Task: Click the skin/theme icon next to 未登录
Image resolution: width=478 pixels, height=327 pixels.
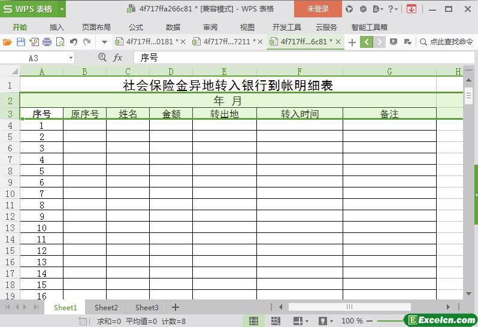Action: click(x=349, y=9)
